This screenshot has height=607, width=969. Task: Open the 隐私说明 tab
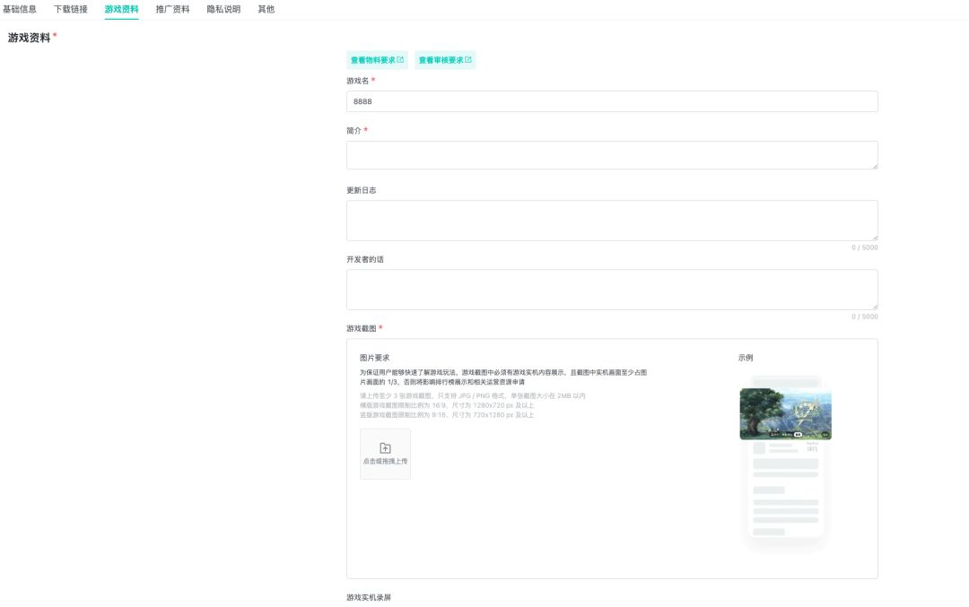pos(223,9)
